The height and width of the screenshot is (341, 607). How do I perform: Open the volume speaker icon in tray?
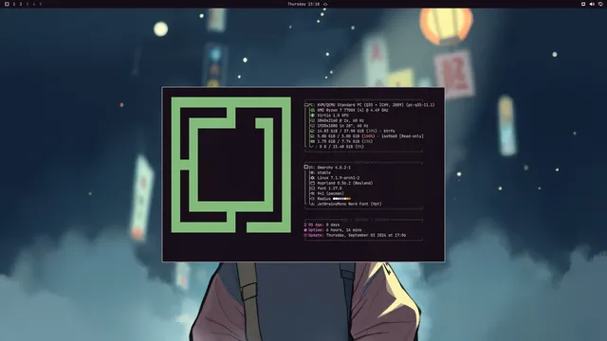(x=592, y=4)
